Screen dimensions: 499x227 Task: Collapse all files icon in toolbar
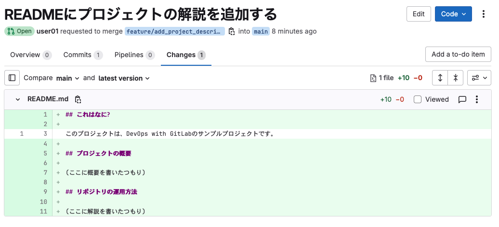tap(456, 78)
